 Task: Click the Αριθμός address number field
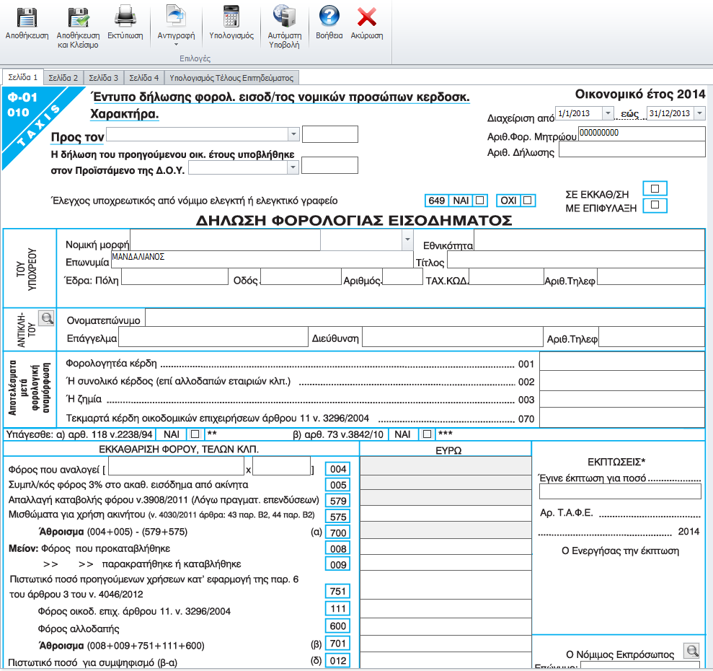point(402,277)
